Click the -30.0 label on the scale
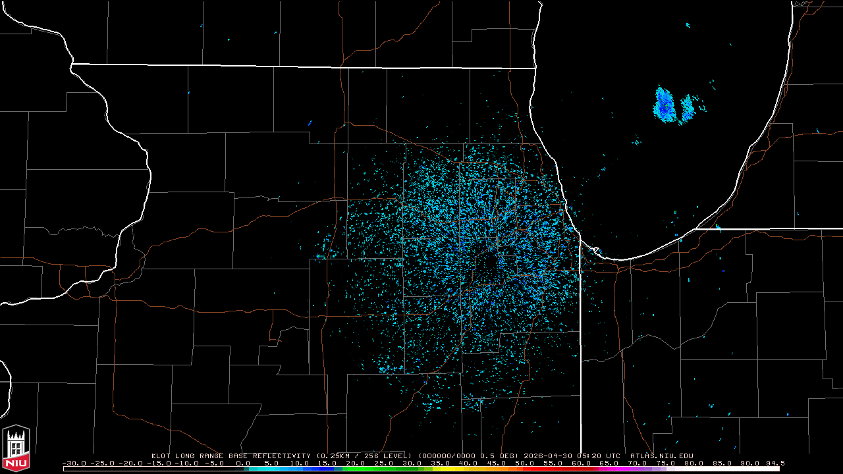The width and height of the screenshot is (843, 474). [x=74, y=463]
